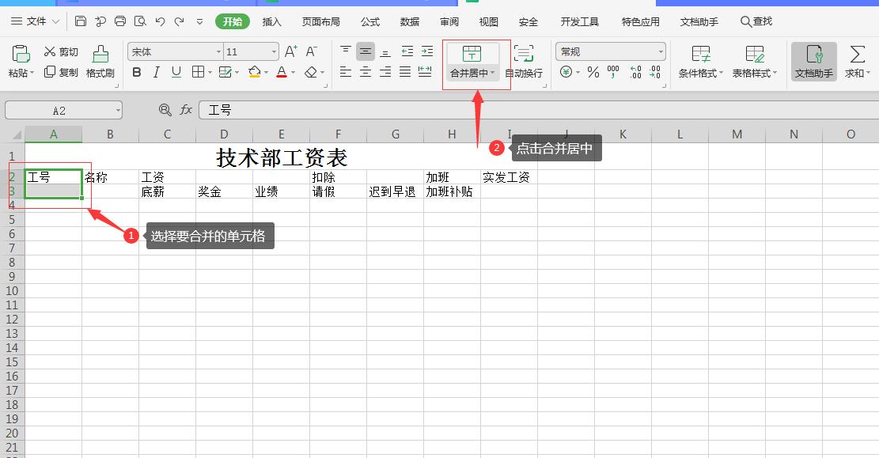Image resolution: width=879 pixels, height=458 pixels.
Task: Toggle Bold formatting
Action: [136, 72]
